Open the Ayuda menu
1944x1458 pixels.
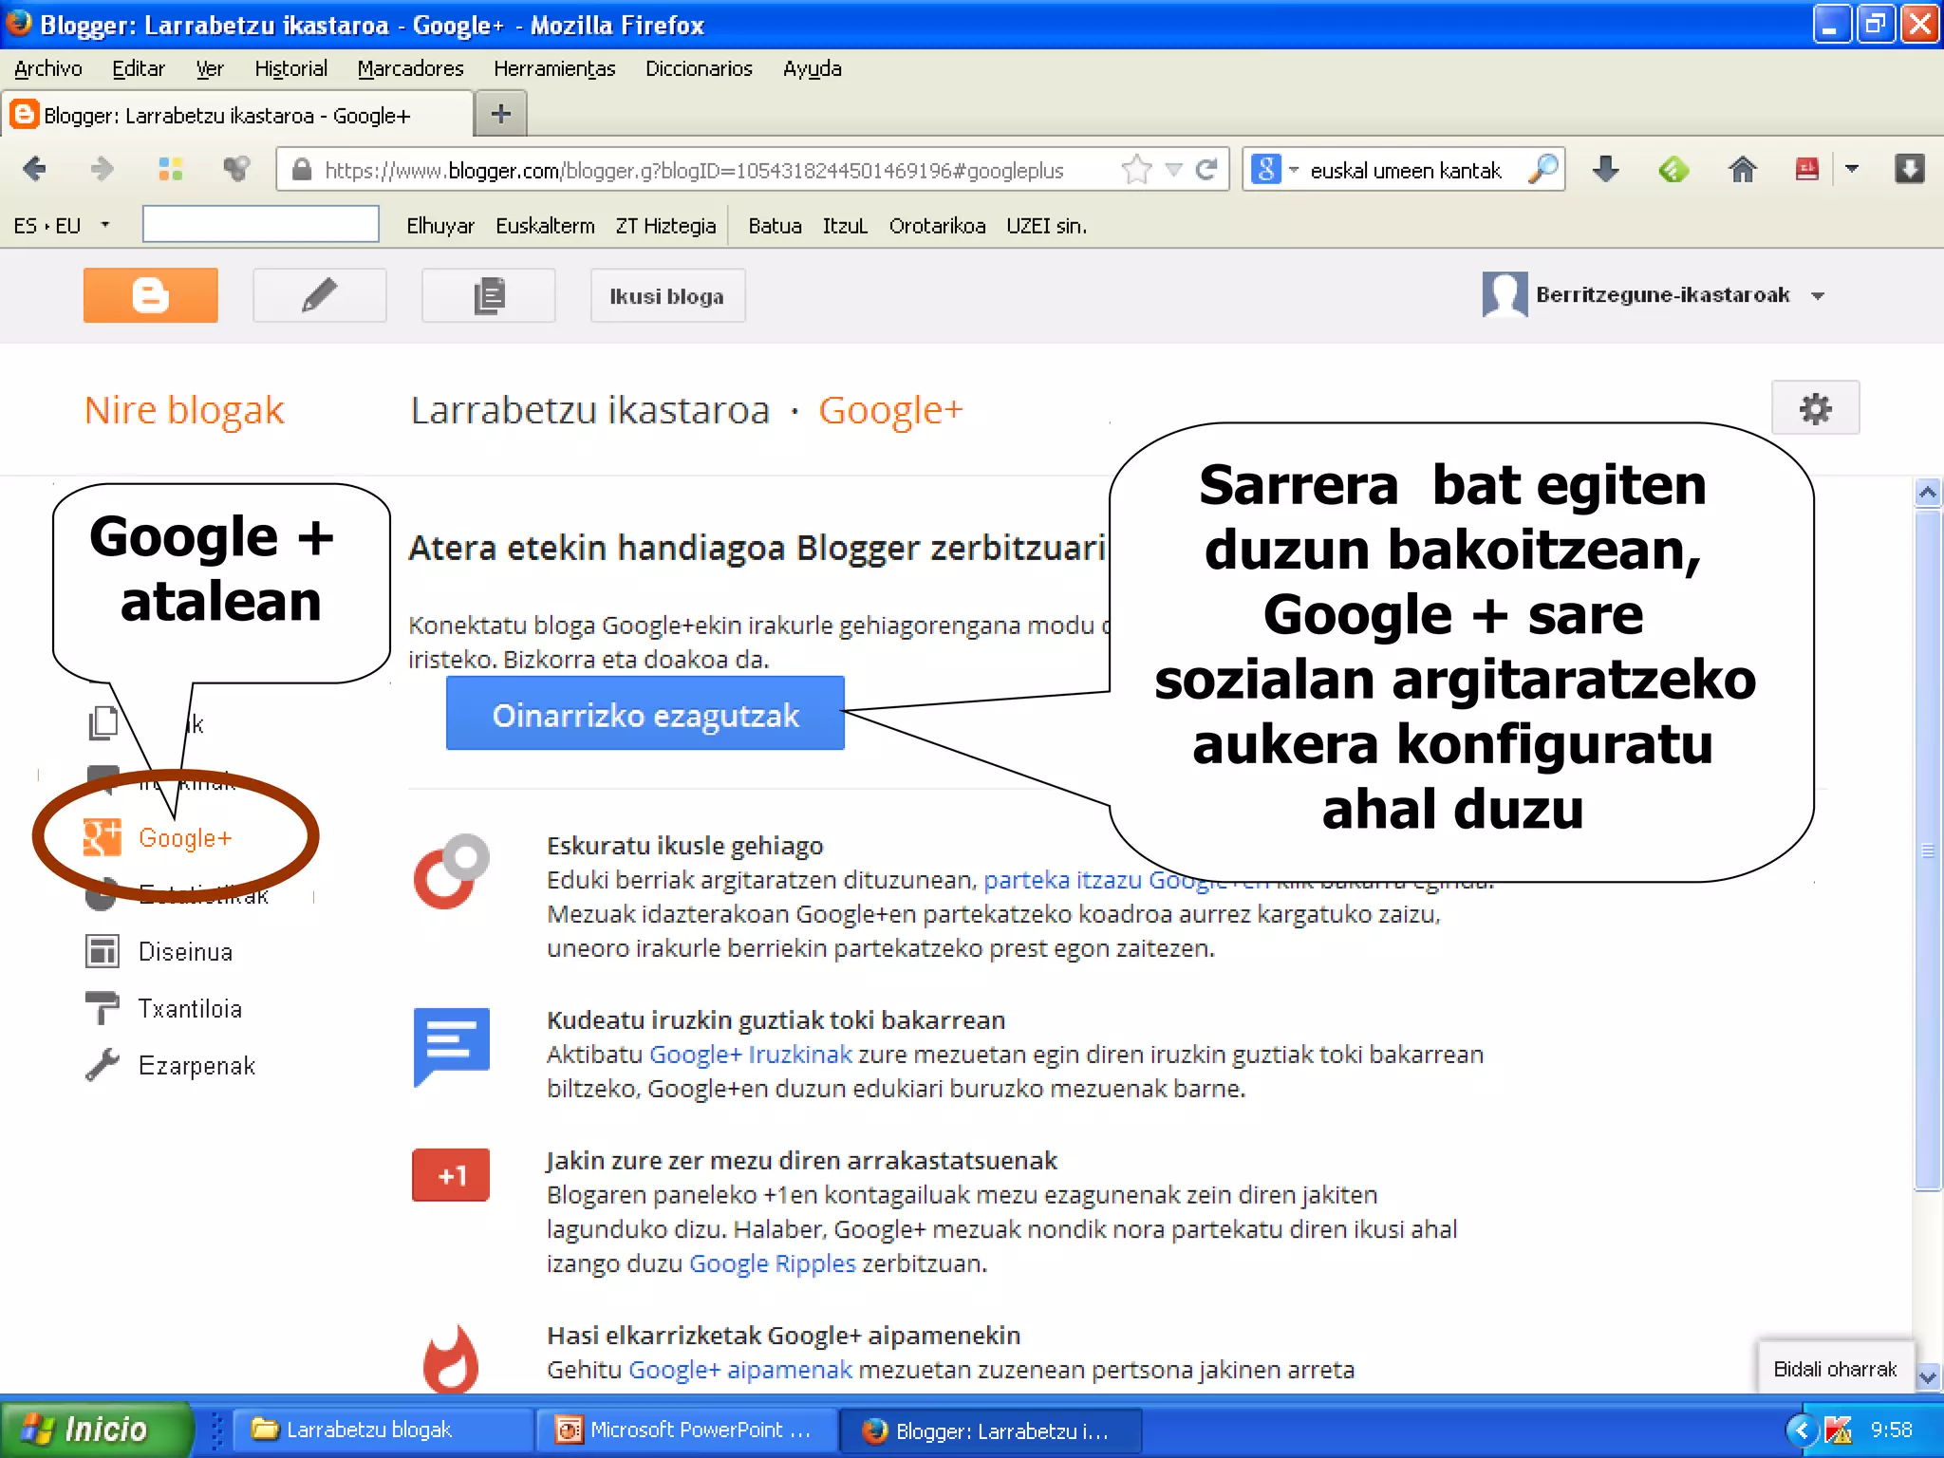click(x=812, y=68)
